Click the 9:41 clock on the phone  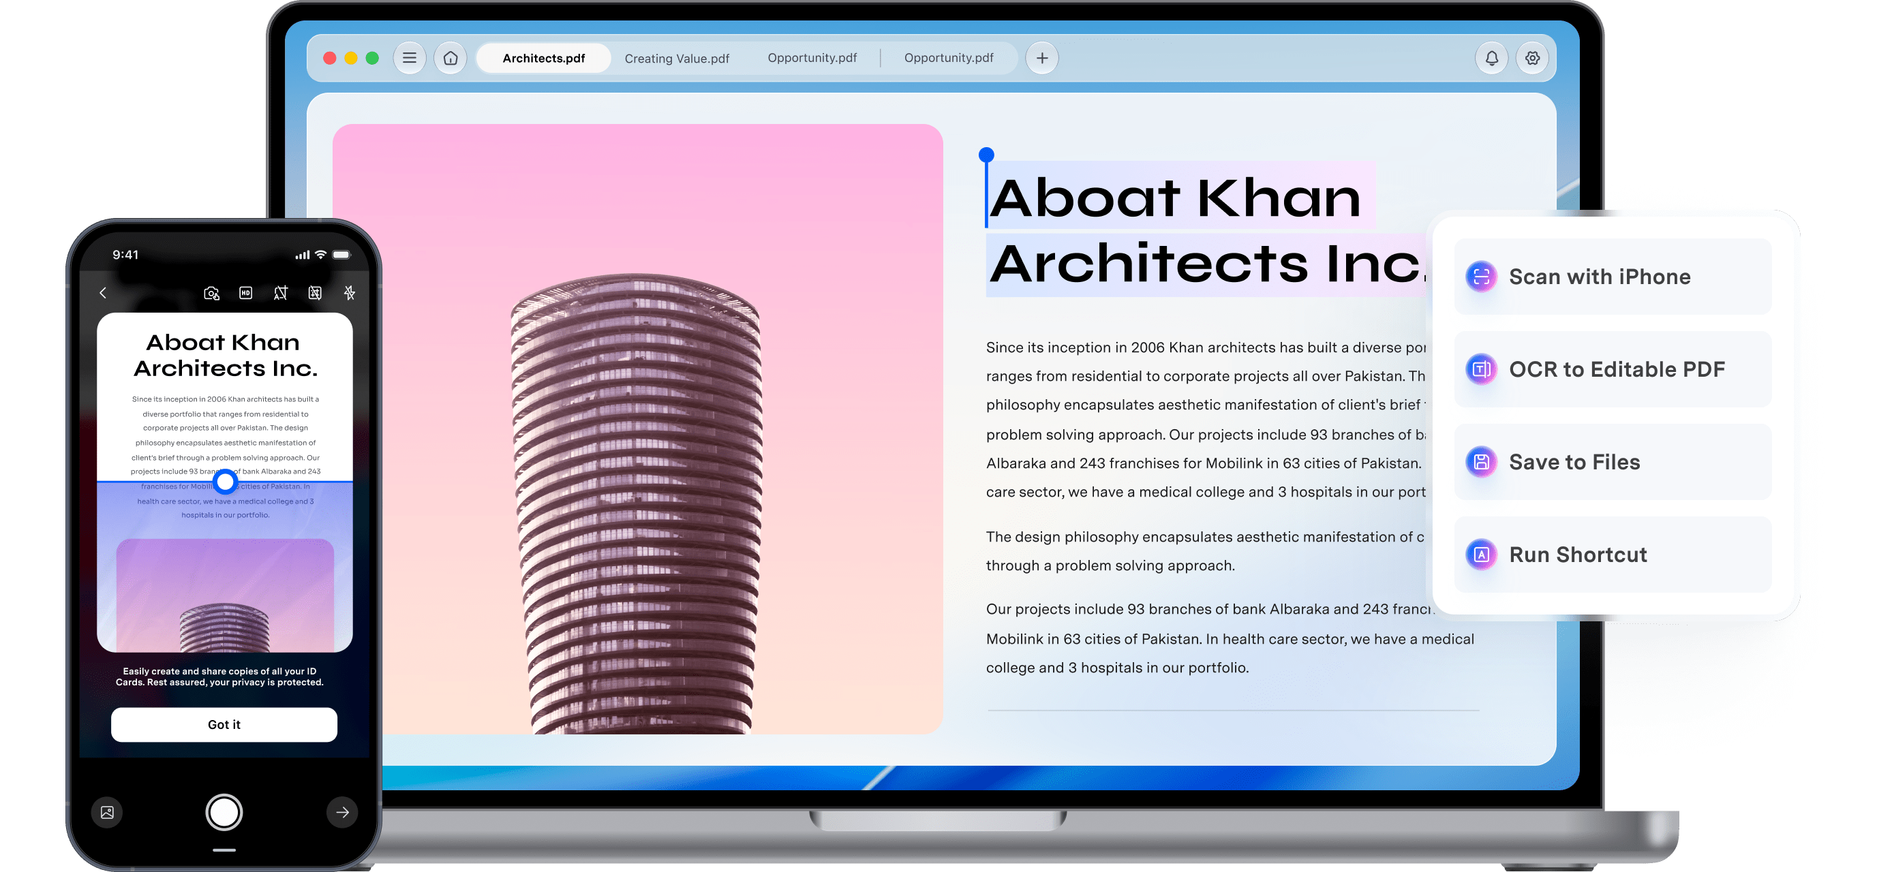coord(125,254)
